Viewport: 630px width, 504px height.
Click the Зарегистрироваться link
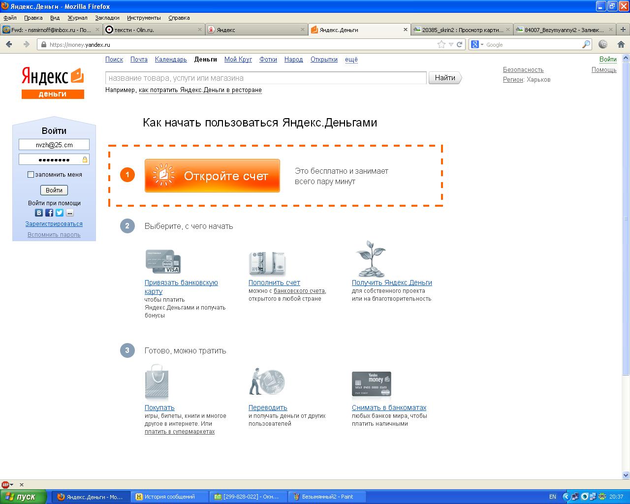point(54,224)
